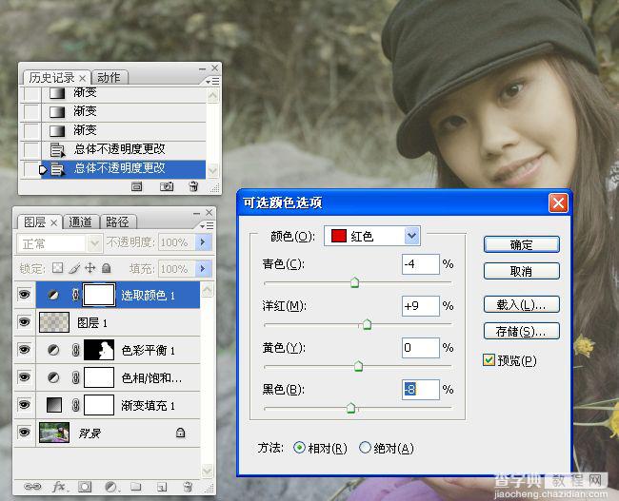Click adjustment icon of 色相/饱和 layer
Image resolution: width=619 pixels, height=501 pixels.
coord(53,377)
